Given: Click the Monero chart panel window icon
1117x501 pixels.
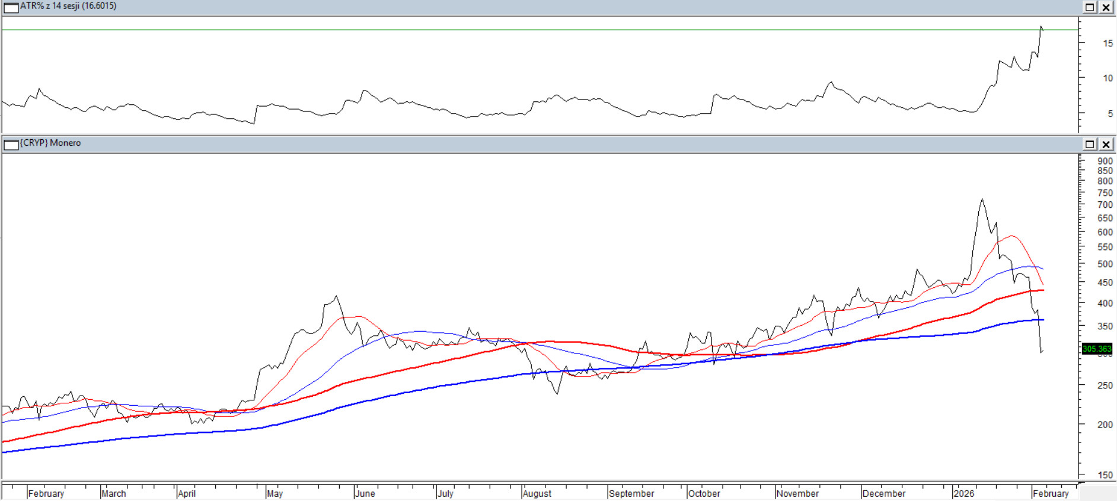Looking at the screenshot, I should [x=11, y=144].
